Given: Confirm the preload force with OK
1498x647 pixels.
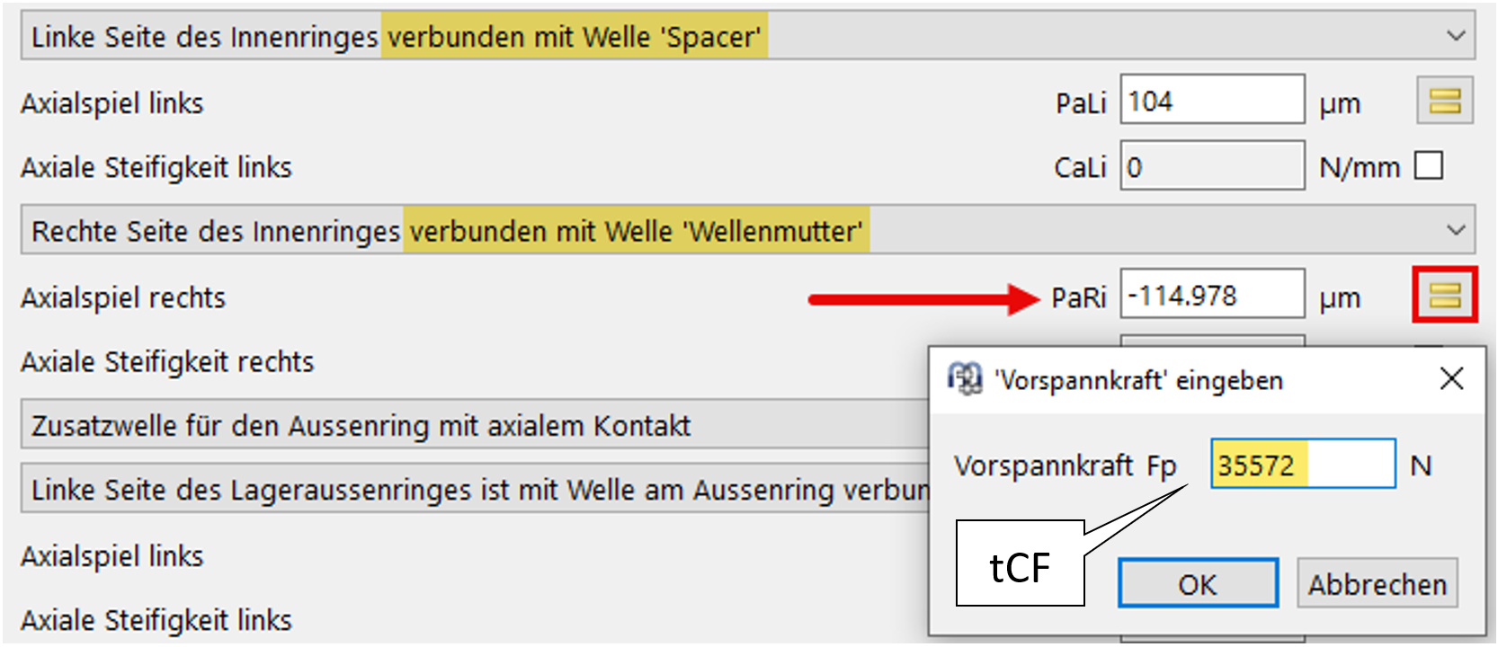Looking at the screenshot, I should point(1198,584).
